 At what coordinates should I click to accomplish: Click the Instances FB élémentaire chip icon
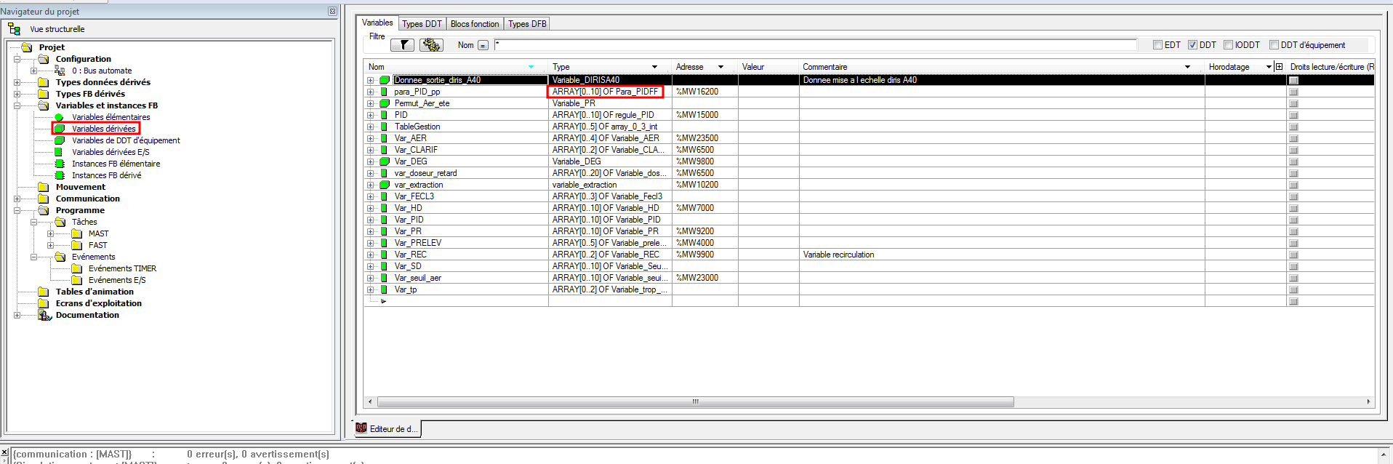coord(60,164)
